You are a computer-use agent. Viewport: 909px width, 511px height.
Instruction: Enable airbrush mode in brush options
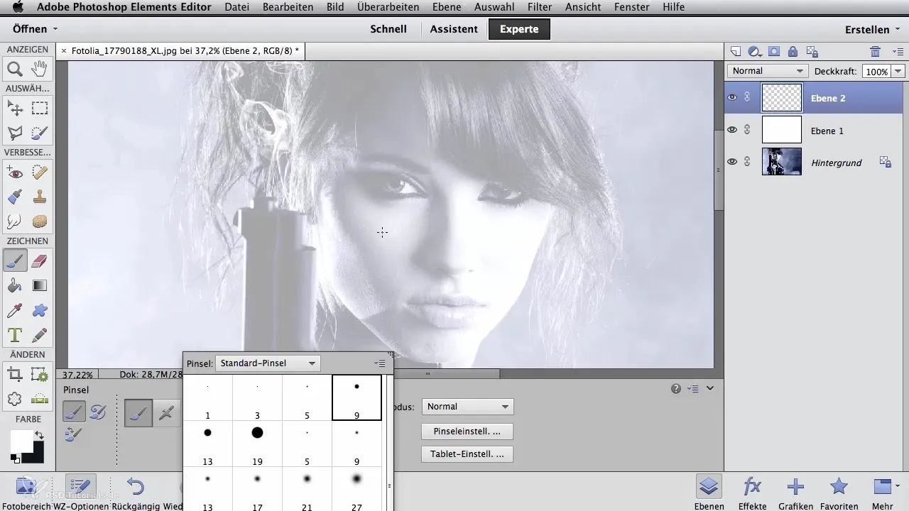[166, 413]
